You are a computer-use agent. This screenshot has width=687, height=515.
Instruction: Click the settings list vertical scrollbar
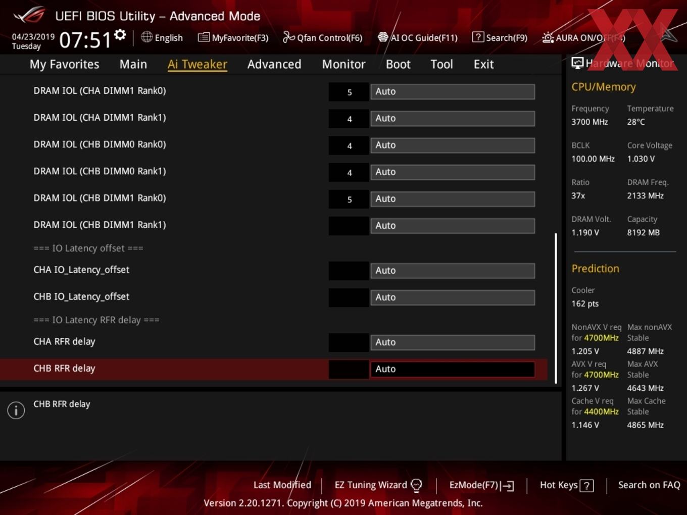(556, 308)
